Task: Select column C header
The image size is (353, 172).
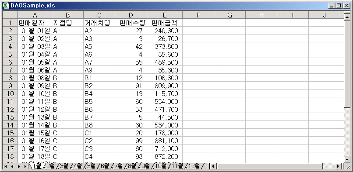Action: tap(99, 15)
